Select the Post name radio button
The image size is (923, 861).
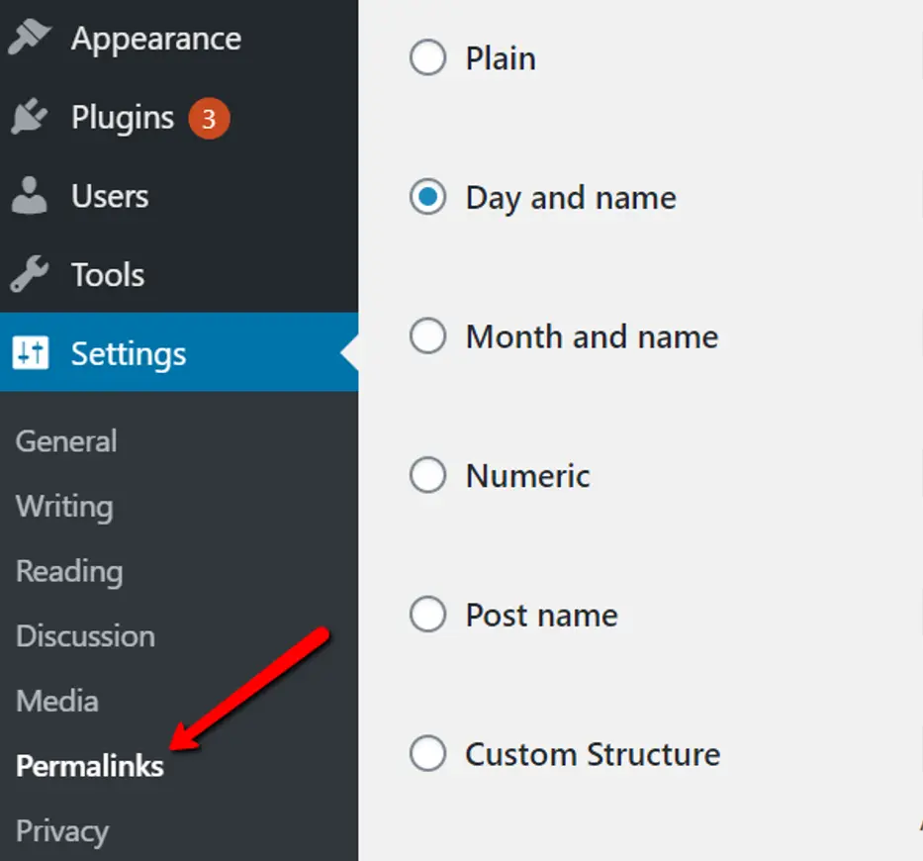[427, 615]
